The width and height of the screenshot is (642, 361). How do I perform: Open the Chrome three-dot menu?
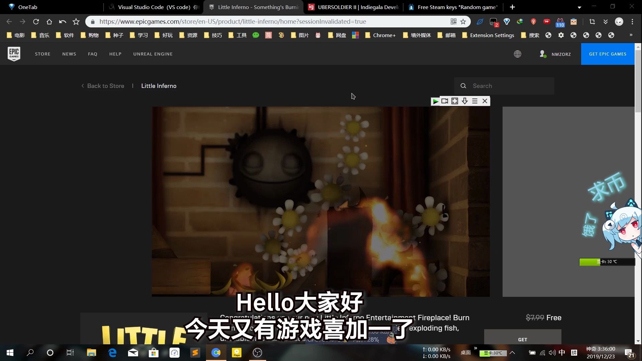click(632, 22)
